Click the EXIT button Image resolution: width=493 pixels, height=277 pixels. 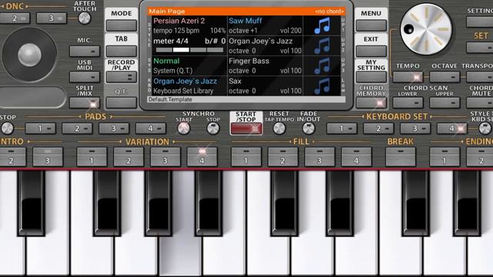[x=371, y=52]
